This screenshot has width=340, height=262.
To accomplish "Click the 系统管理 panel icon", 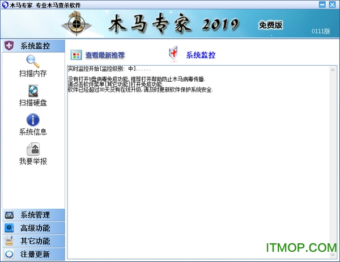I will point(9,215).
